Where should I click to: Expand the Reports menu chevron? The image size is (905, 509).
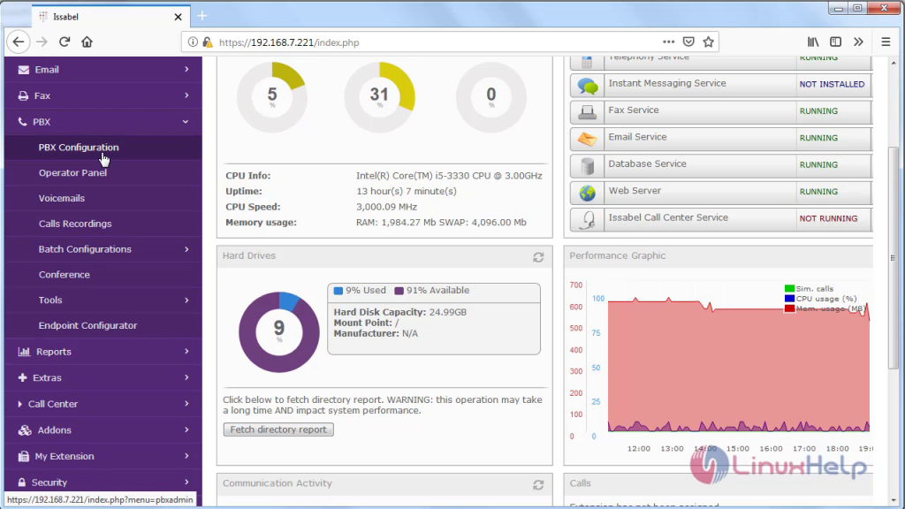tap(186, 351)
